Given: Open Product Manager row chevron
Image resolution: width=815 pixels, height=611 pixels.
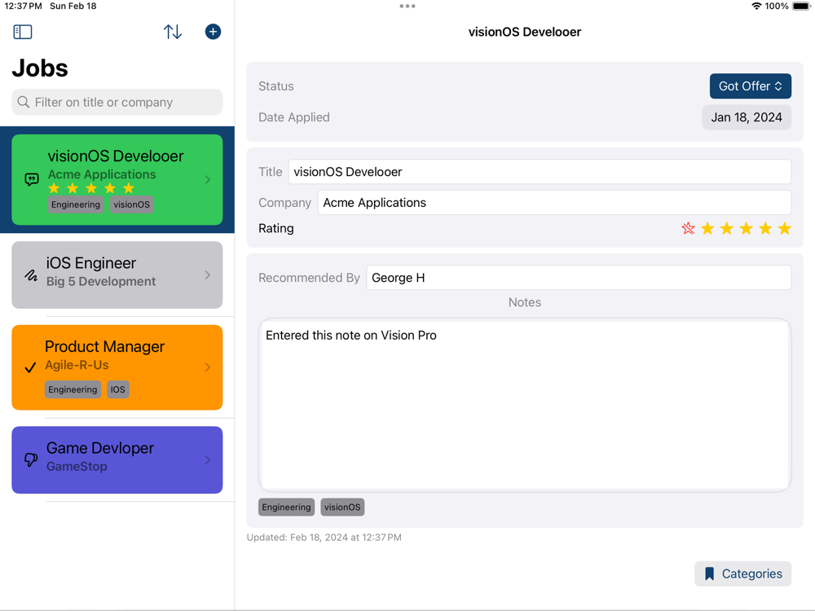Looking at the screenshot, I should coord(207,367).
